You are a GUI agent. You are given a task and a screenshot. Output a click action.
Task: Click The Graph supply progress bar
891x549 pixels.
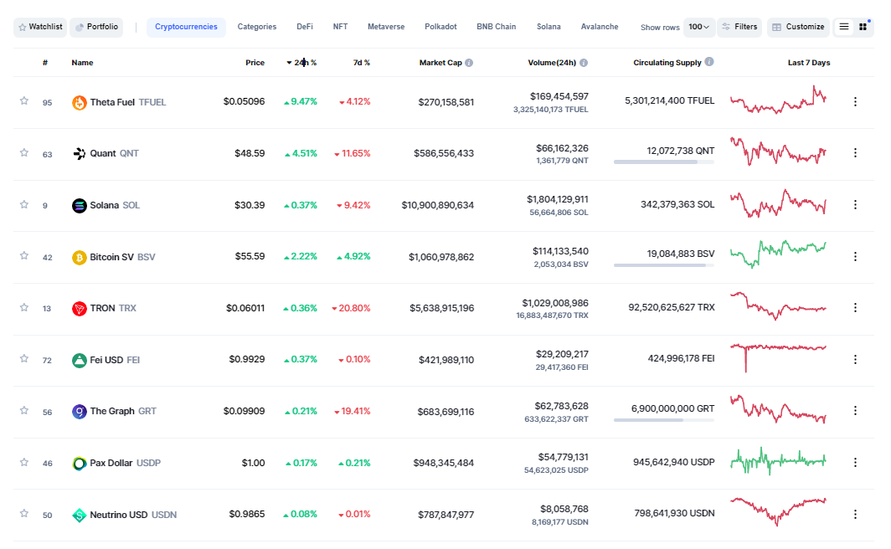(664, 420)
